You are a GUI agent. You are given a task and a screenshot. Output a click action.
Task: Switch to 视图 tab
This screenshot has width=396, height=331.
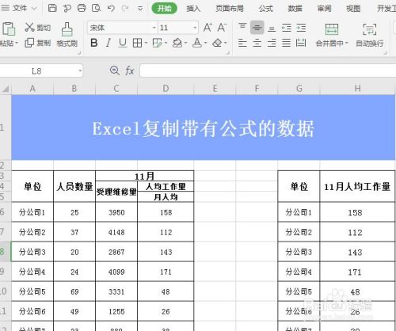[353, 9]
